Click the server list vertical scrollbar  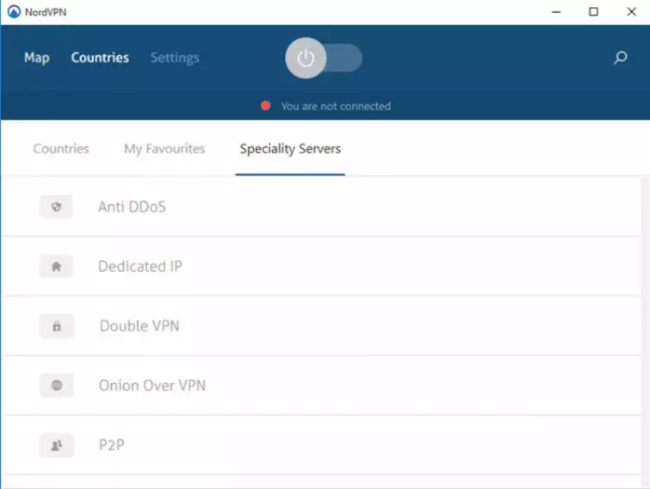pyautogui.click(x=645, y=327)
